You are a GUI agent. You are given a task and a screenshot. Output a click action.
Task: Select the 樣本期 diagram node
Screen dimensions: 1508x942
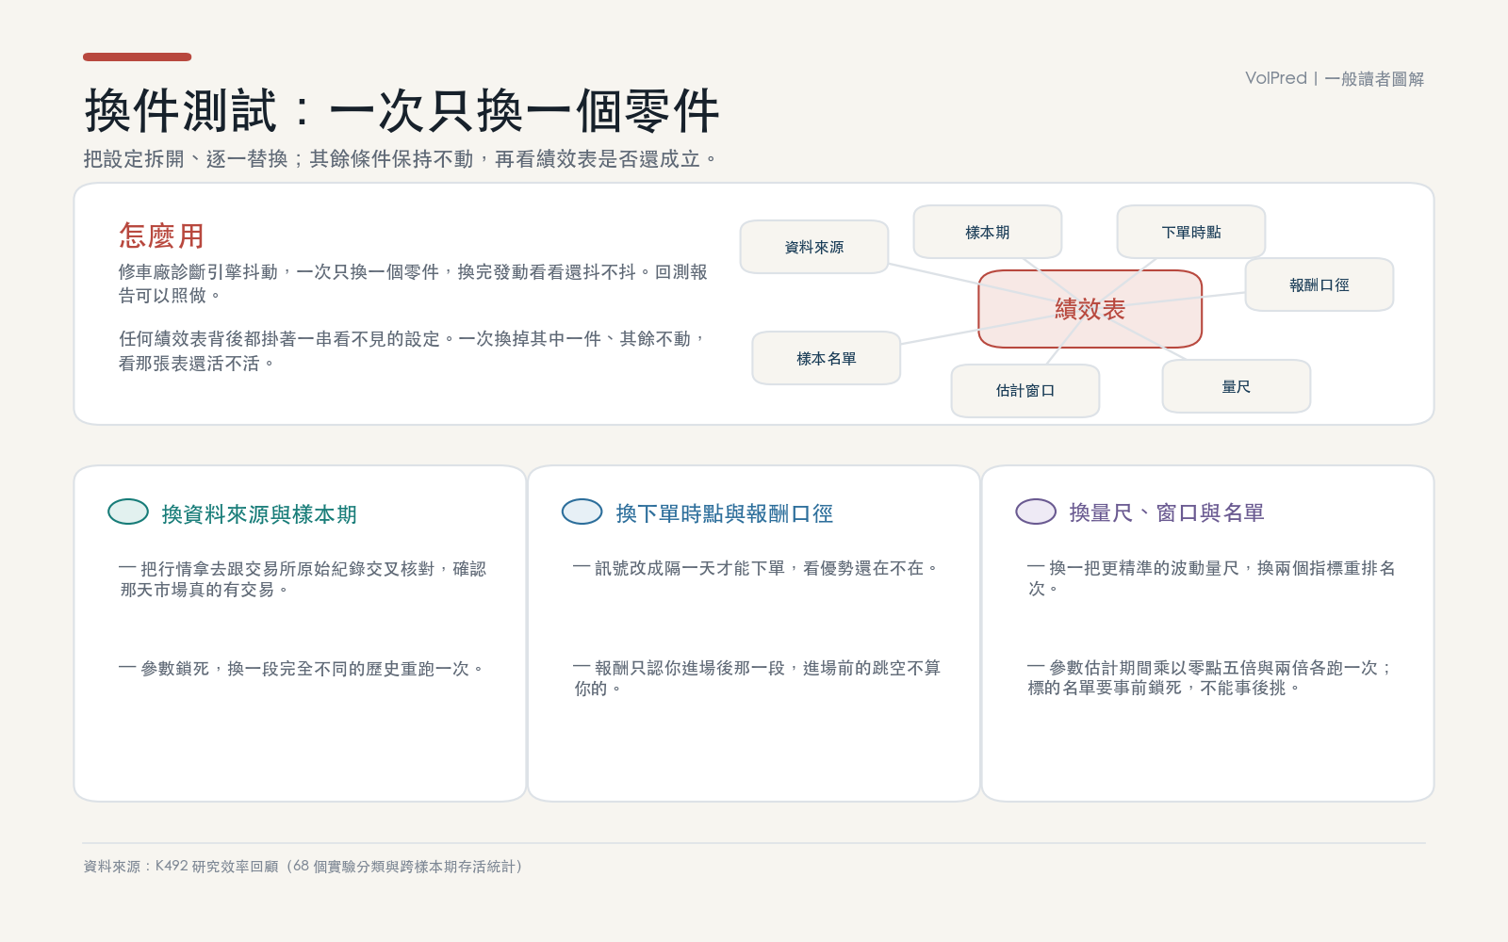[x=988, y=232]
